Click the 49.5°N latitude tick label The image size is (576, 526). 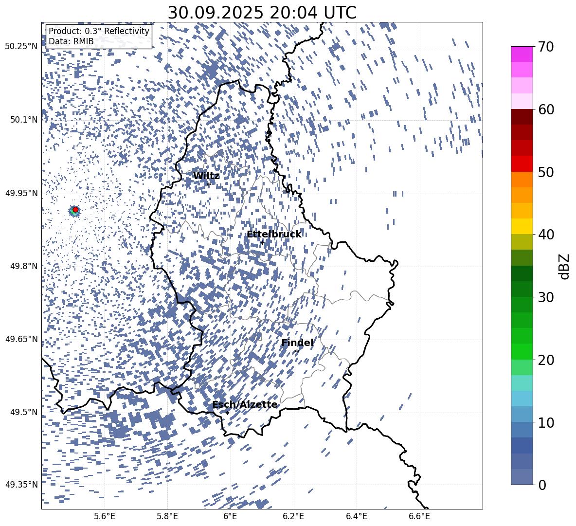(x=24, y=412)
